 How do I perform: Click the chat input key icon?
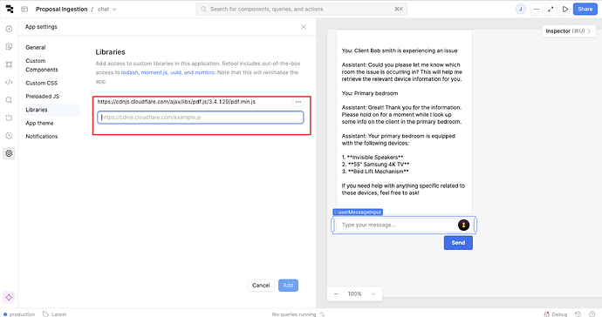[x=463, y=225]
